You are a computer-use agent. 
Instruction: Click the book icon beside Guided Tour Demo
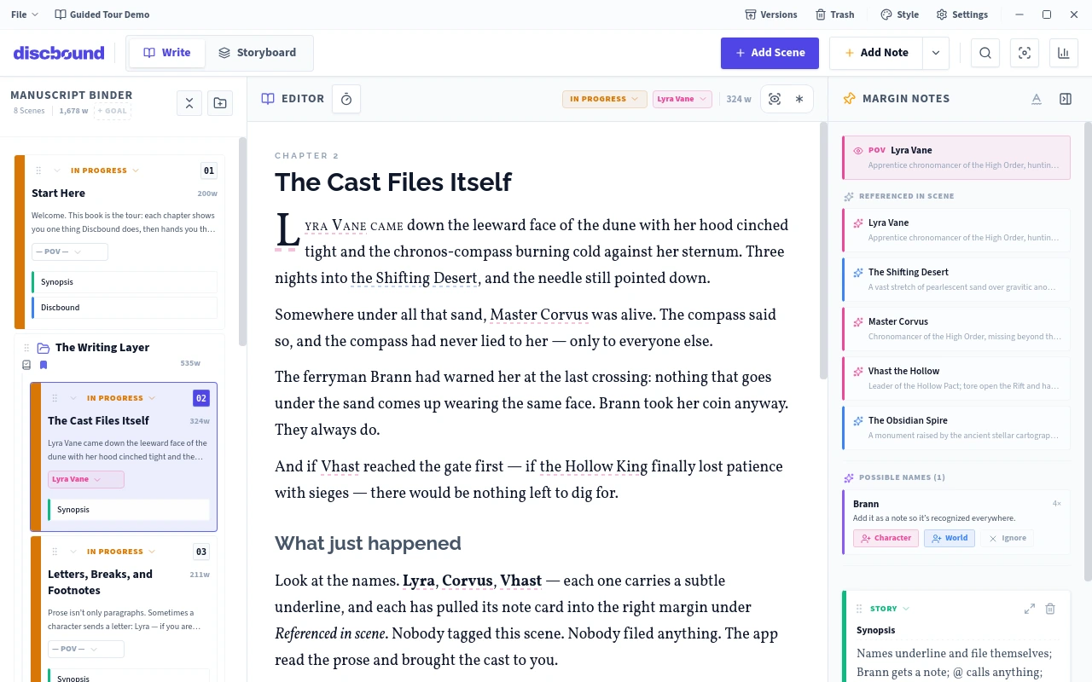pos(60,14)
